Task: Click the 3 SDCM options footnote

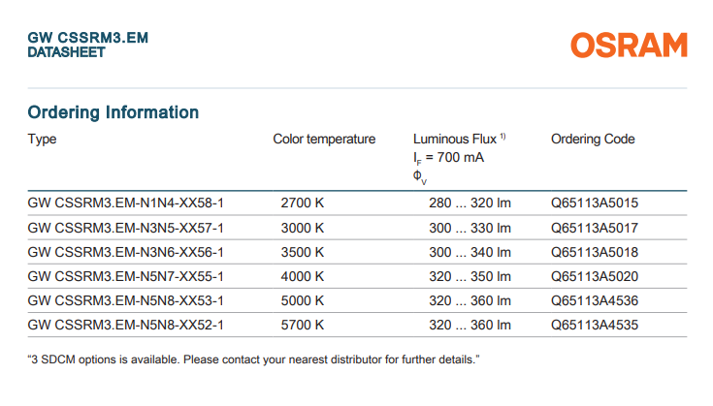Action: pyautogui.click(x=254, y=360)
